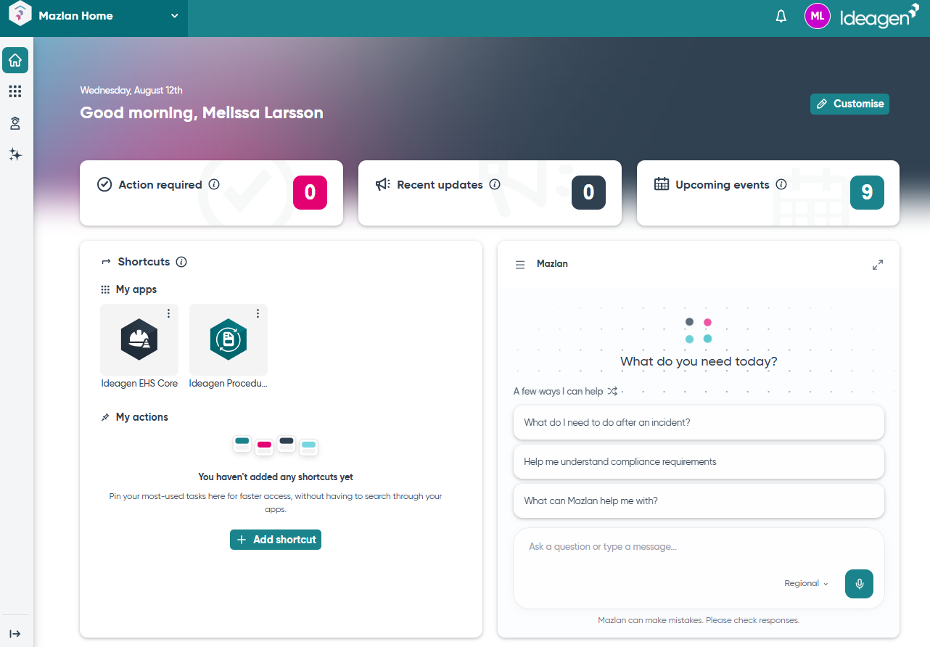The image size is (930, 647).
Task: Click the 'Upcoming events' card title
Action: 723,185
